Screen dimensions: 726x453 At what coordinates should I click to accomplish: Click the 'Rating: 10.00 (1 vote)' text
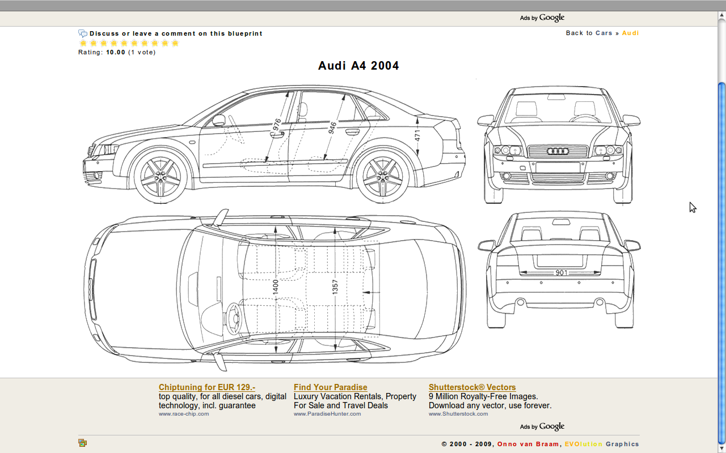coord(117,52)
